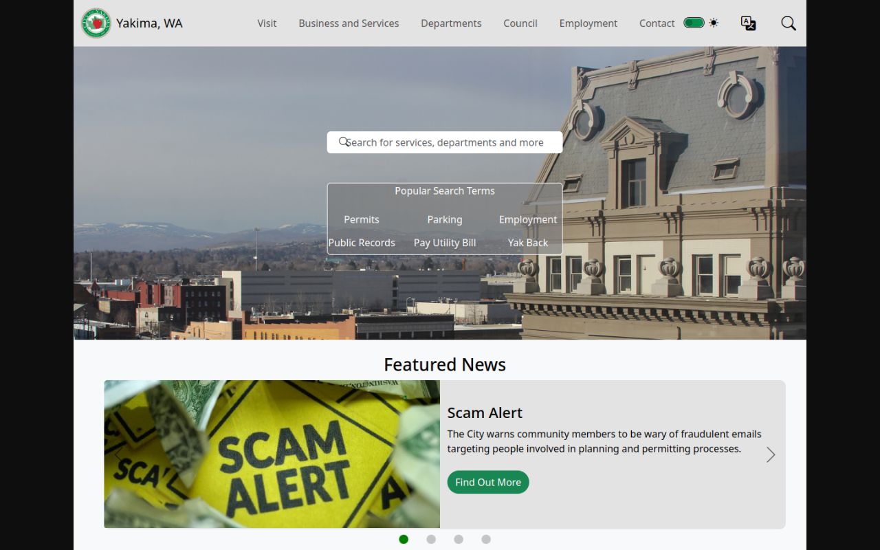
Task: Click the Yakima city seal logo
Action: [96, 23]
